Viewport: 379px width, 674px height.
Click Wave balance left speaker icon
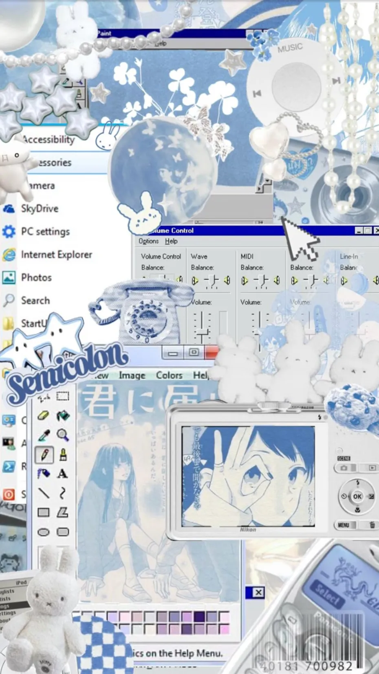click(195, 281)
